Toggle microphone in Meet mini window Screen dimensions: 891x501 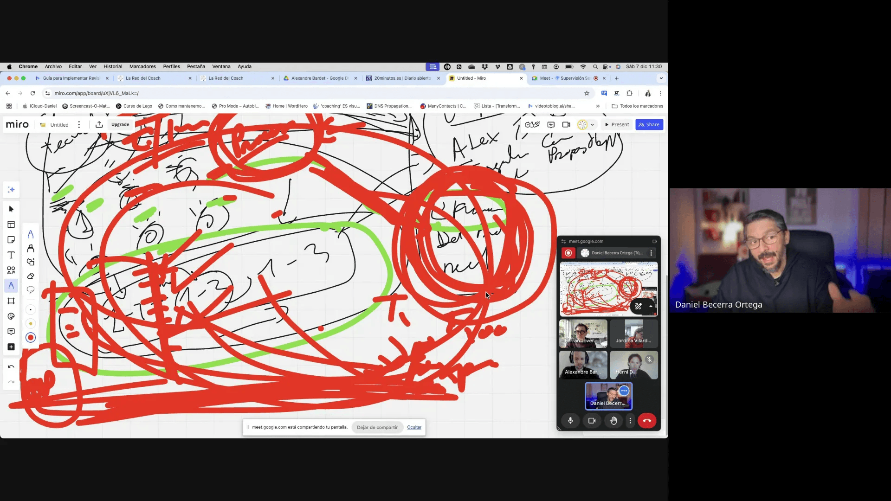(x=570, y=421)
